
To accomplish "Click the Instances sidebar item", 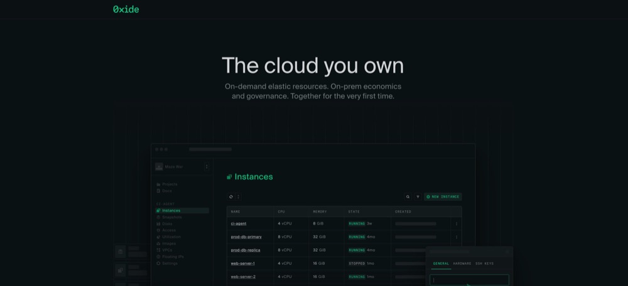I will pos(171,211).
